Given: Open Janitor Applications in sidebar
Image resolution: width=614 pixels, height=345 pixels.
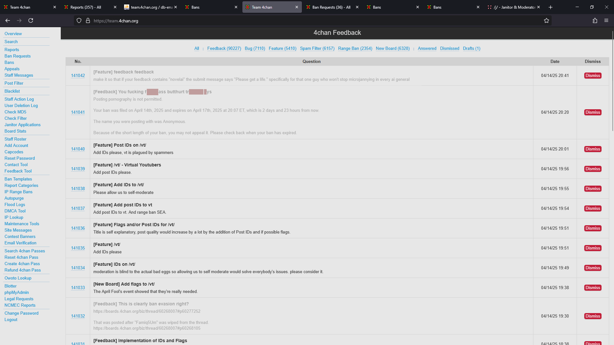Looking at the screenshot, I should pos(22,125).
